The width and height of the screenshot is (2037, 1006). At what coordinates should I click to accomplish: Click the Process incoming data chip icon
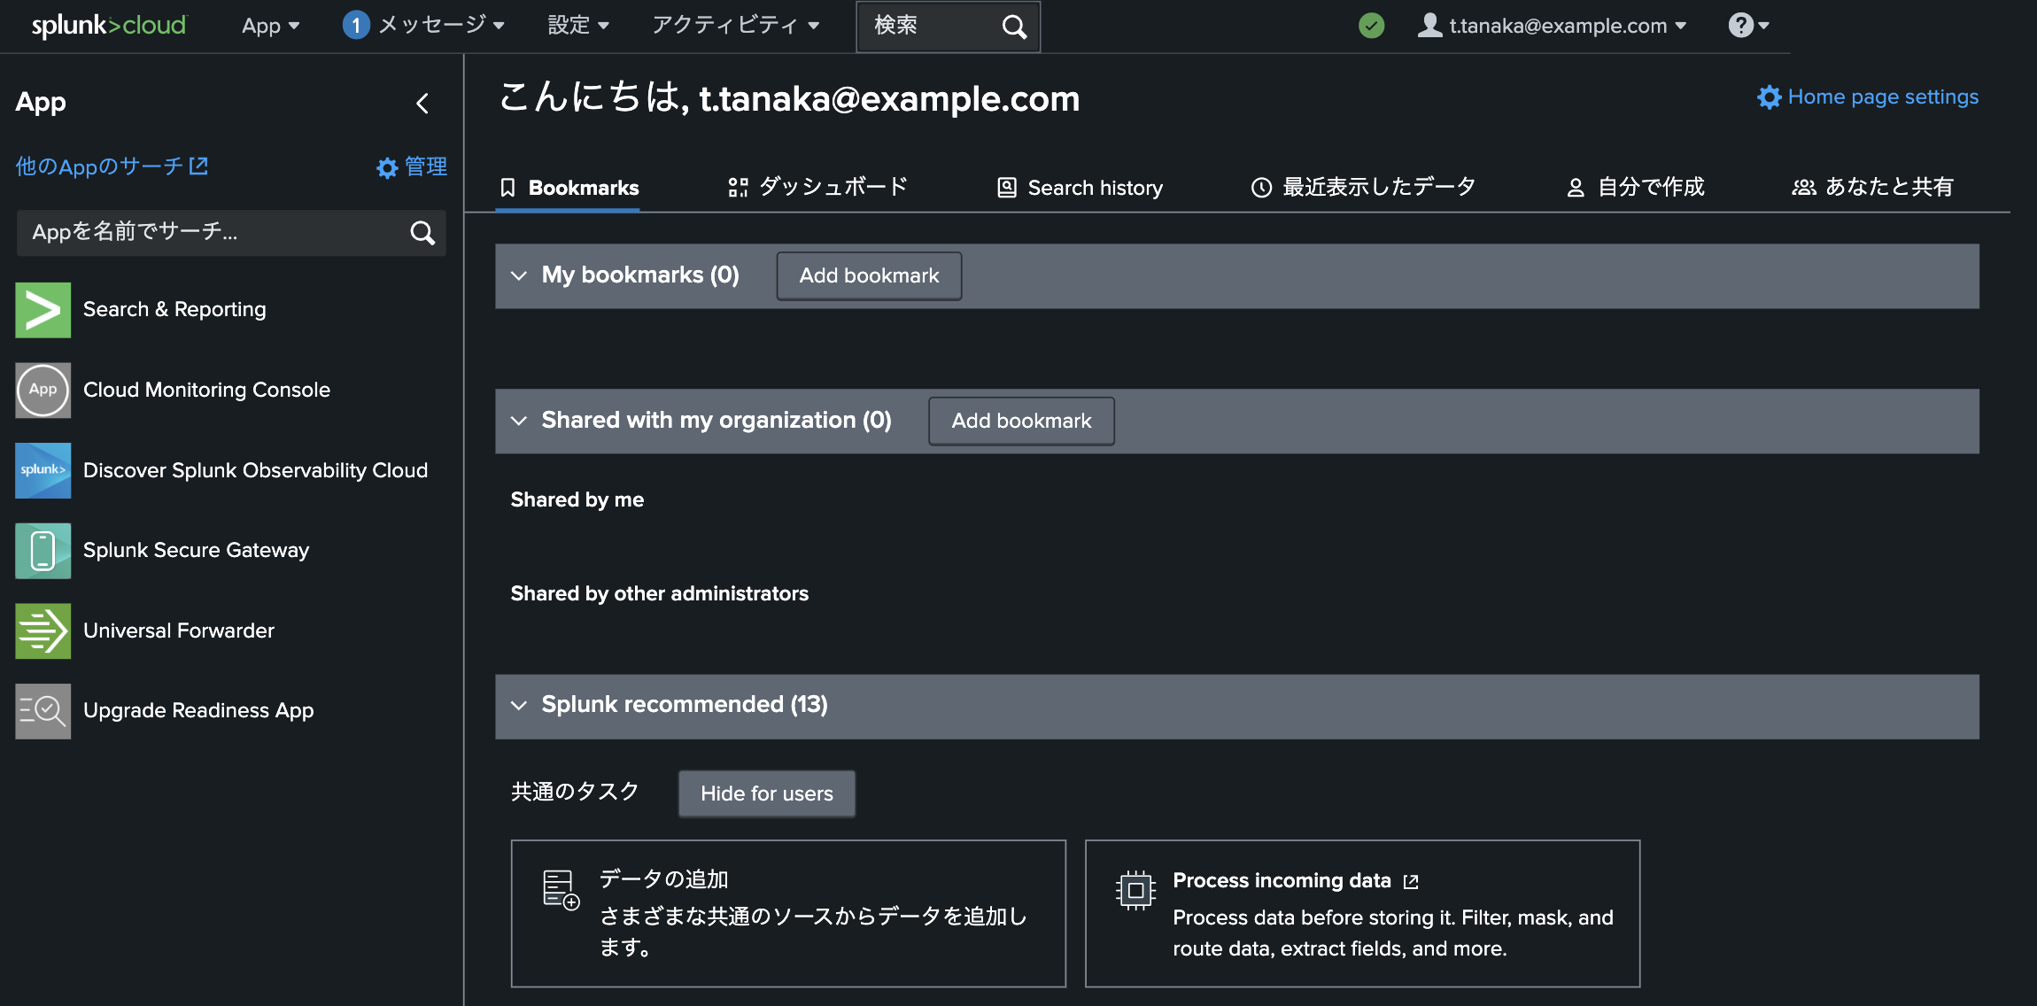pos(1135,890)
